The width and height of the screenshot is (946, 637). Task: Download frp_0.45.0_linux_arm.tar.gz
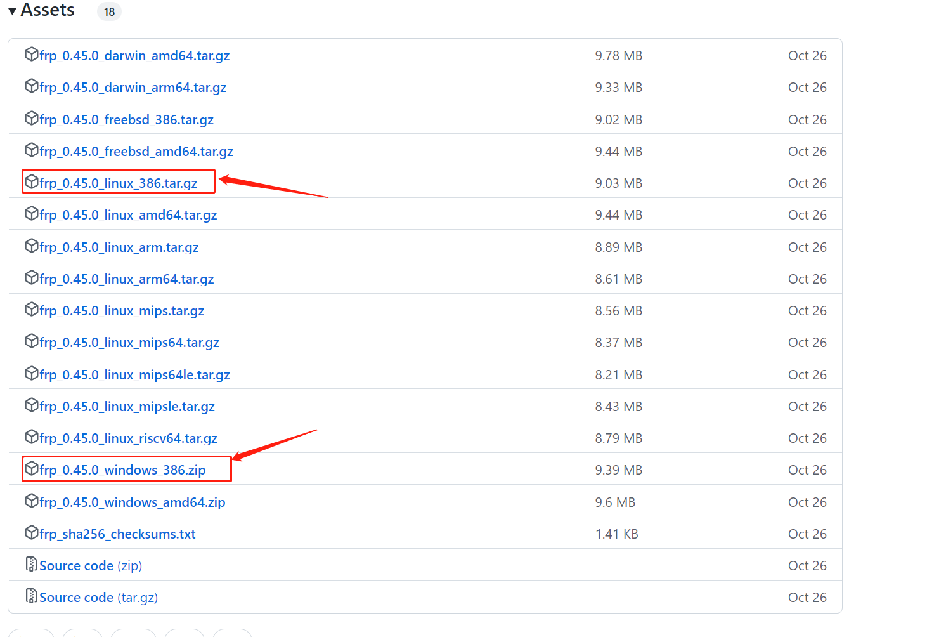pyautogui.click(x=119, y=247)
